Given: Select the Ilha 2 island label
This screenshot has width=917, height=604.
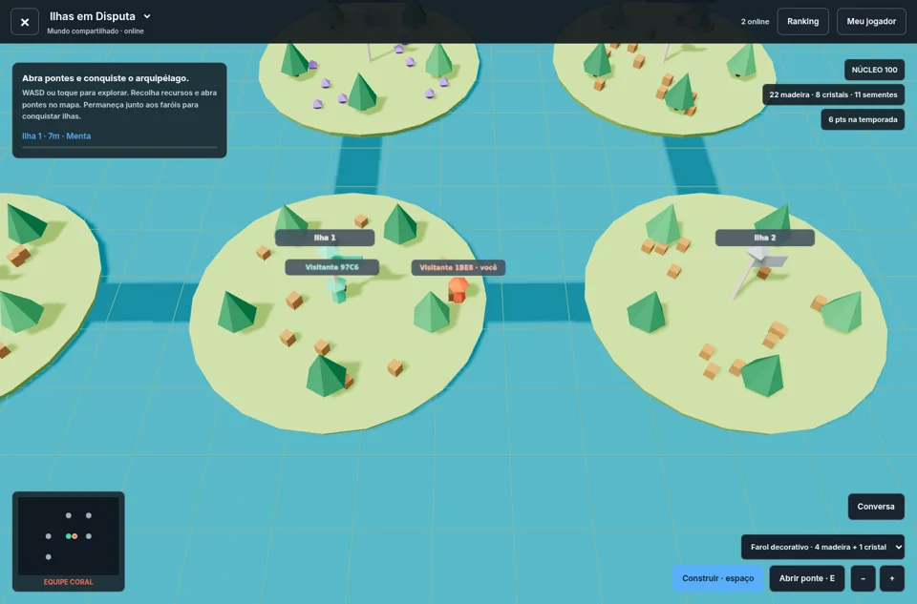Looking at the screenshot, I should point(764,238).
